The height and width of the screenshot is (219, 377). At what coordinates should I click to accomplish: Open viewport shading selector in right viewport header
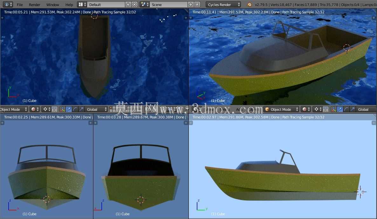(306, 109)
